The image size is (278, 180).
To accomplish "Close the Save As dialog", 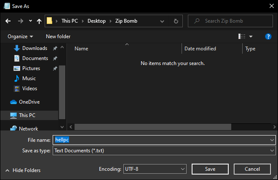I will 271,6.
